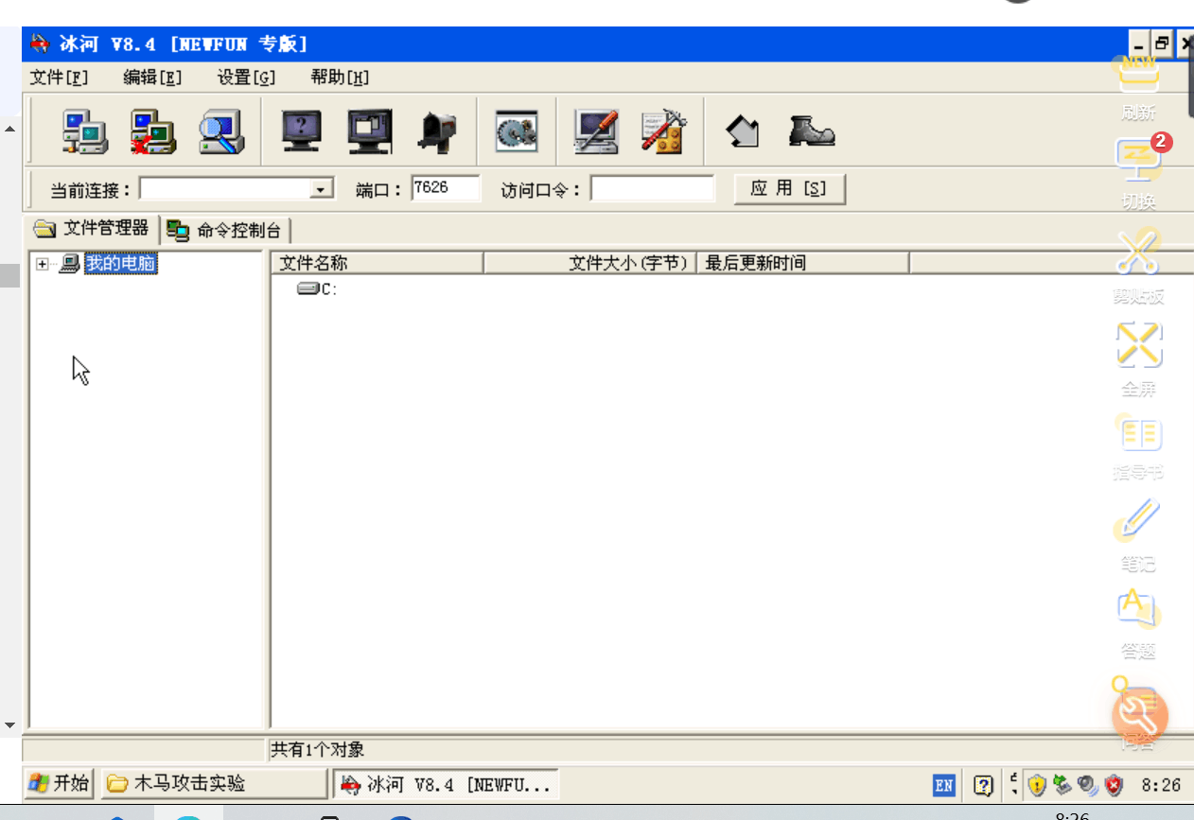Screen dimensions: 1194x820
Task: Open the screen control monitor icon
Action: coord(370,131)
